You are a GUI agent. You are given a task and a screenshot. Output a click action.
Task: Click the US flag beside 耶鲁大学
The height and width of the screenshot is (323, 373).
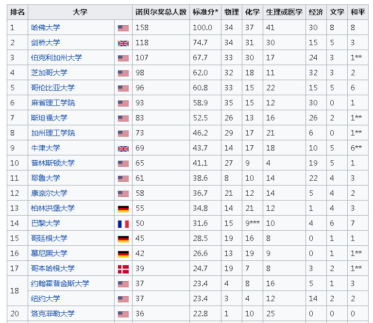click(x=123, y=179)
